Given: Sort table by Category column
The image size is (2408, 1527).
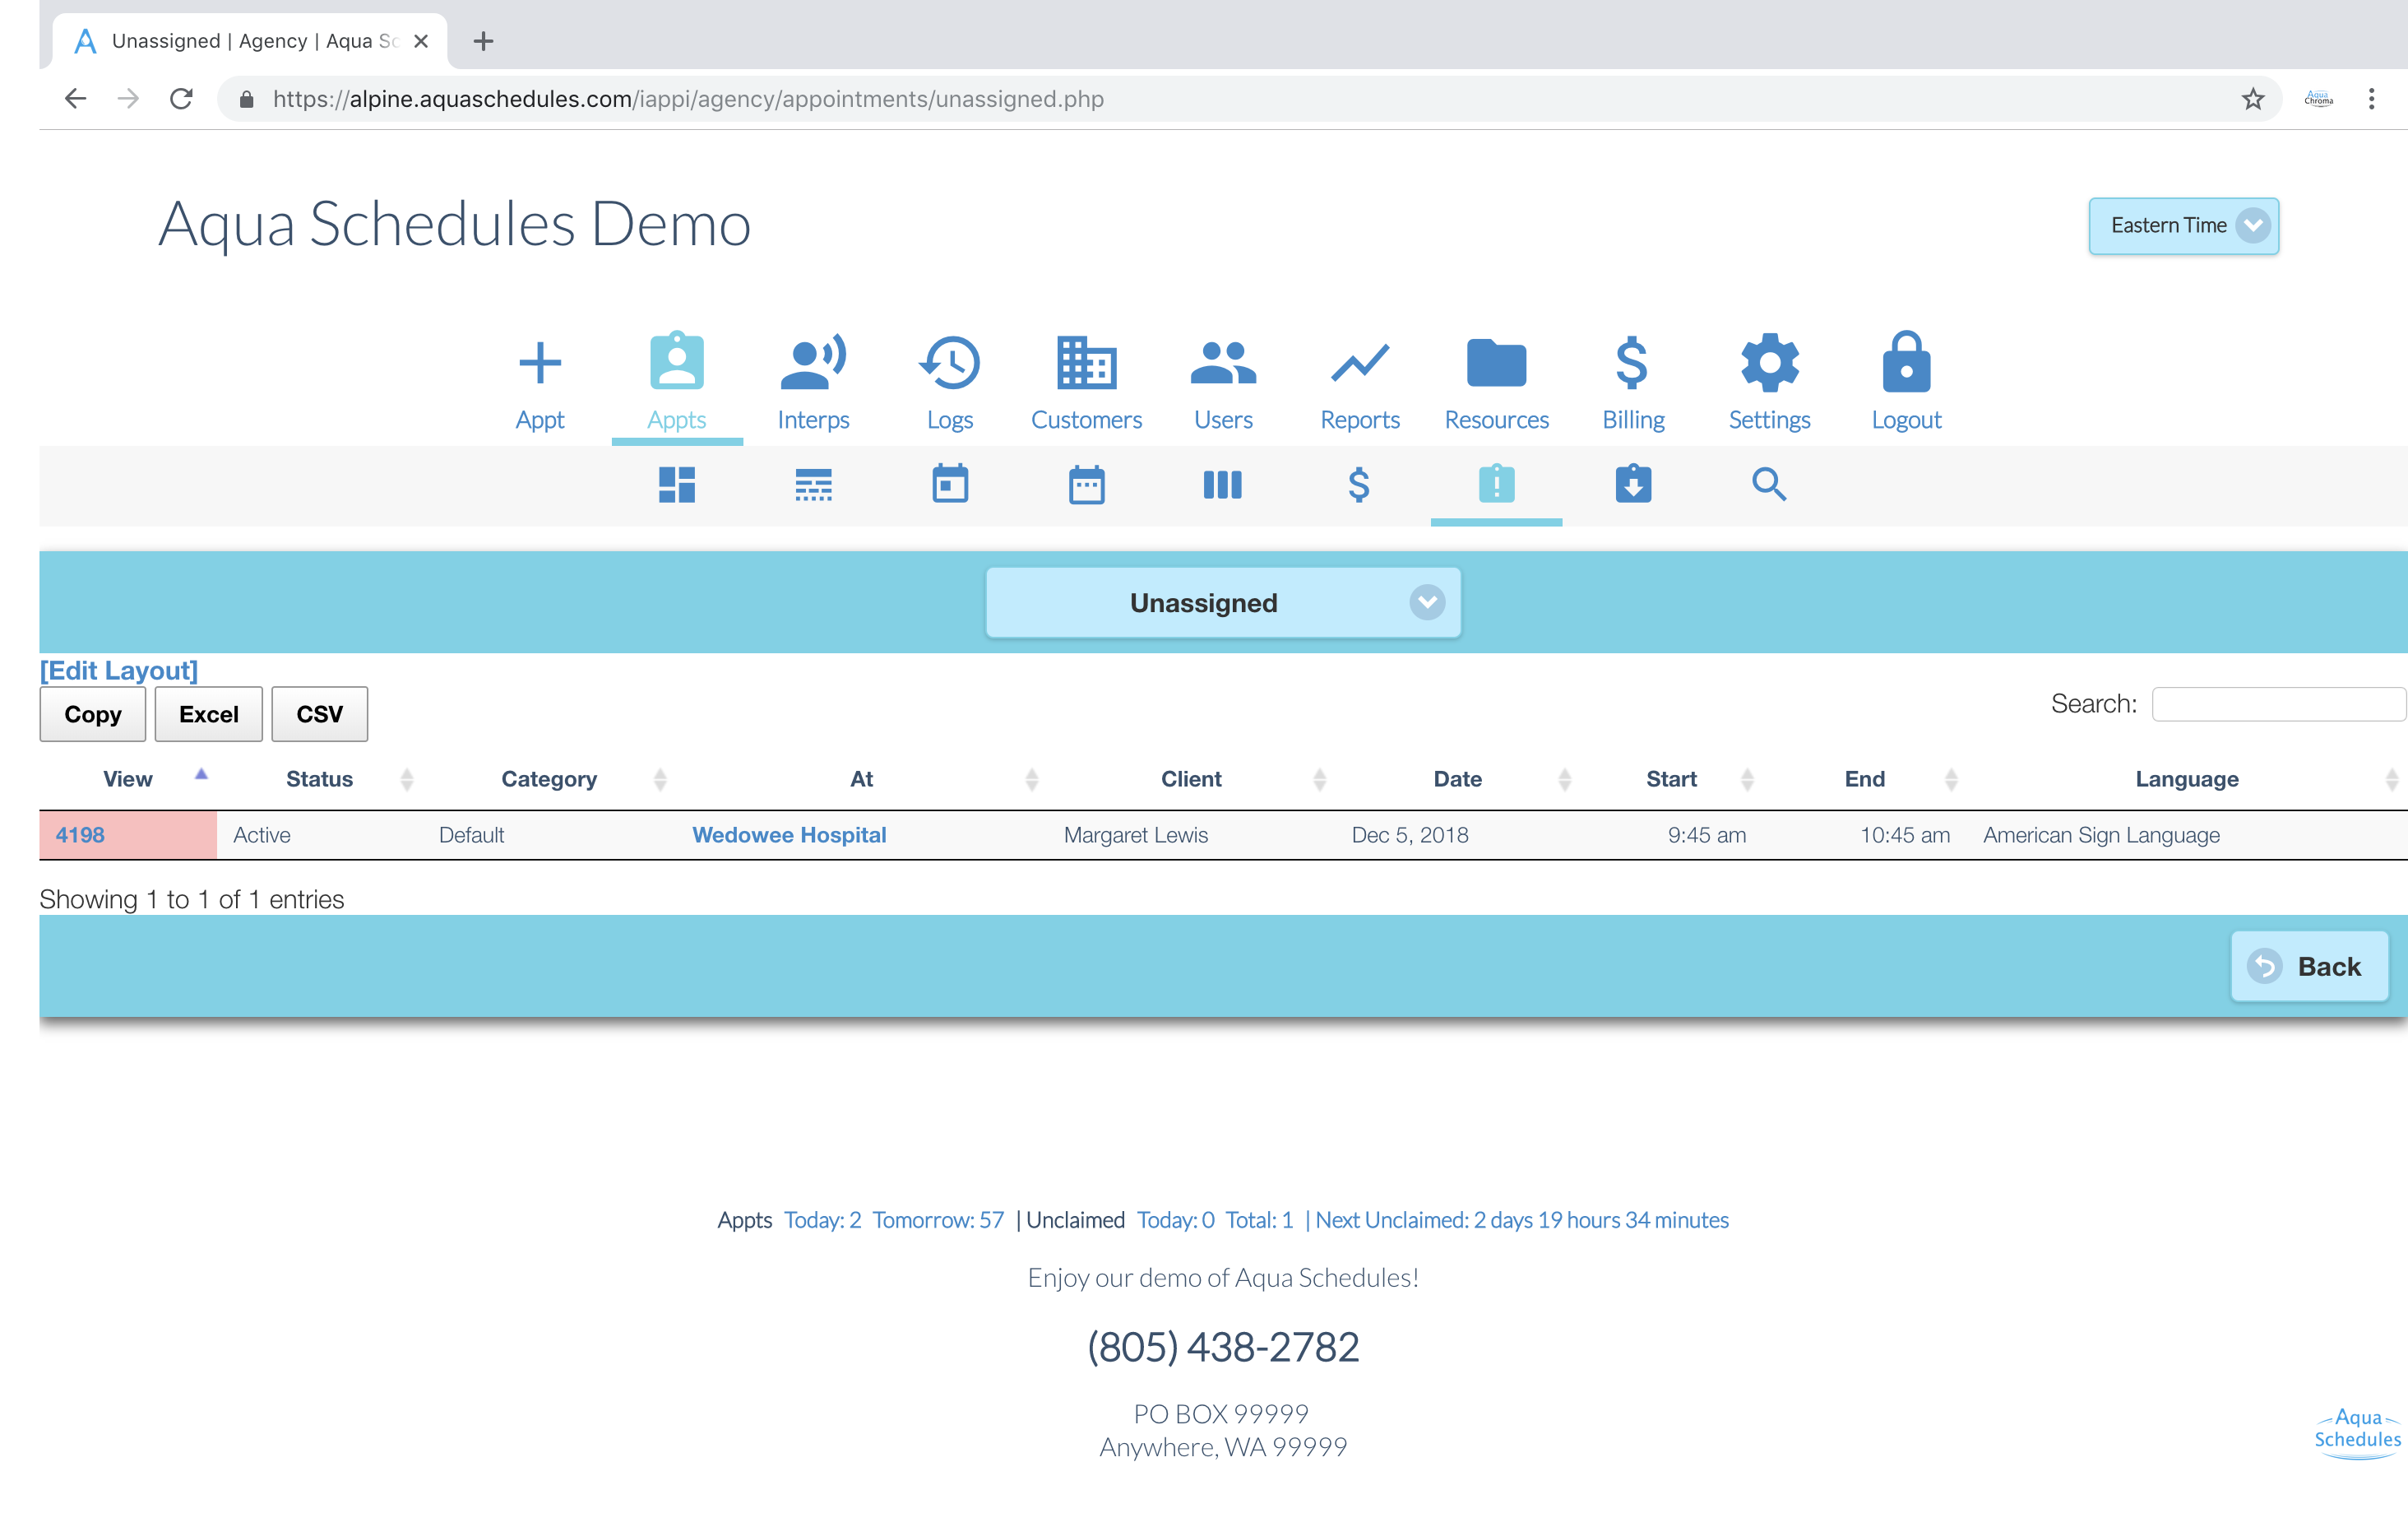Looking at the screenshot, I should click(x=549, y=779).
